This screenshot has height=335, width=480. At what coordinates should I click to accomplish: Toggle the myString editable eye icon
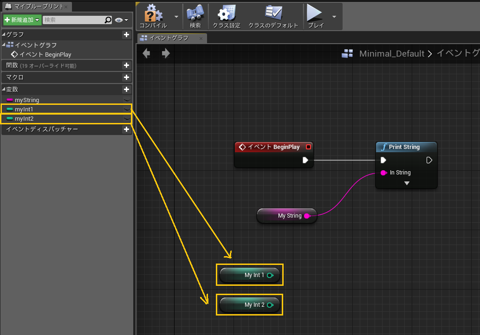[127, 100]
